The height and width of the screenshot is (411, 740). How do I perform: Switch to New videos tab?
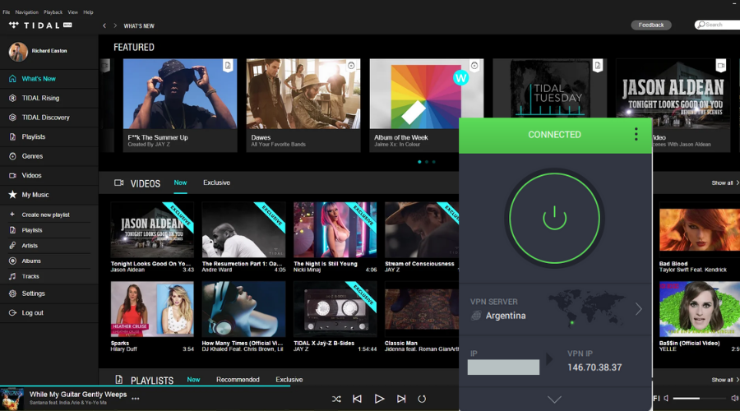pos(180,182)
